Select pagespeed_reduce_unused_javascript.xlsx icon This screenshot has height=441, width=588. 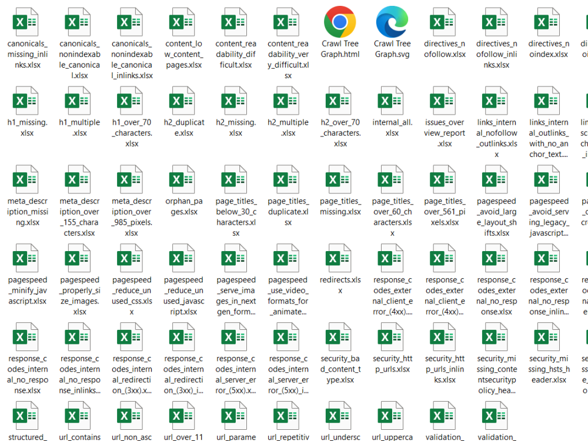[x=182, y=258]
